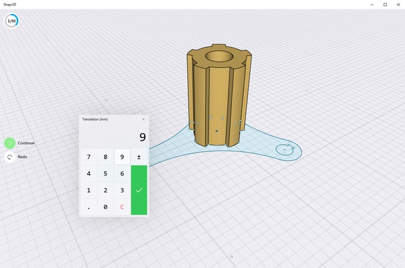Tap digit 3 on the keypad
This screenshot has width=405, height=268.
122,190
